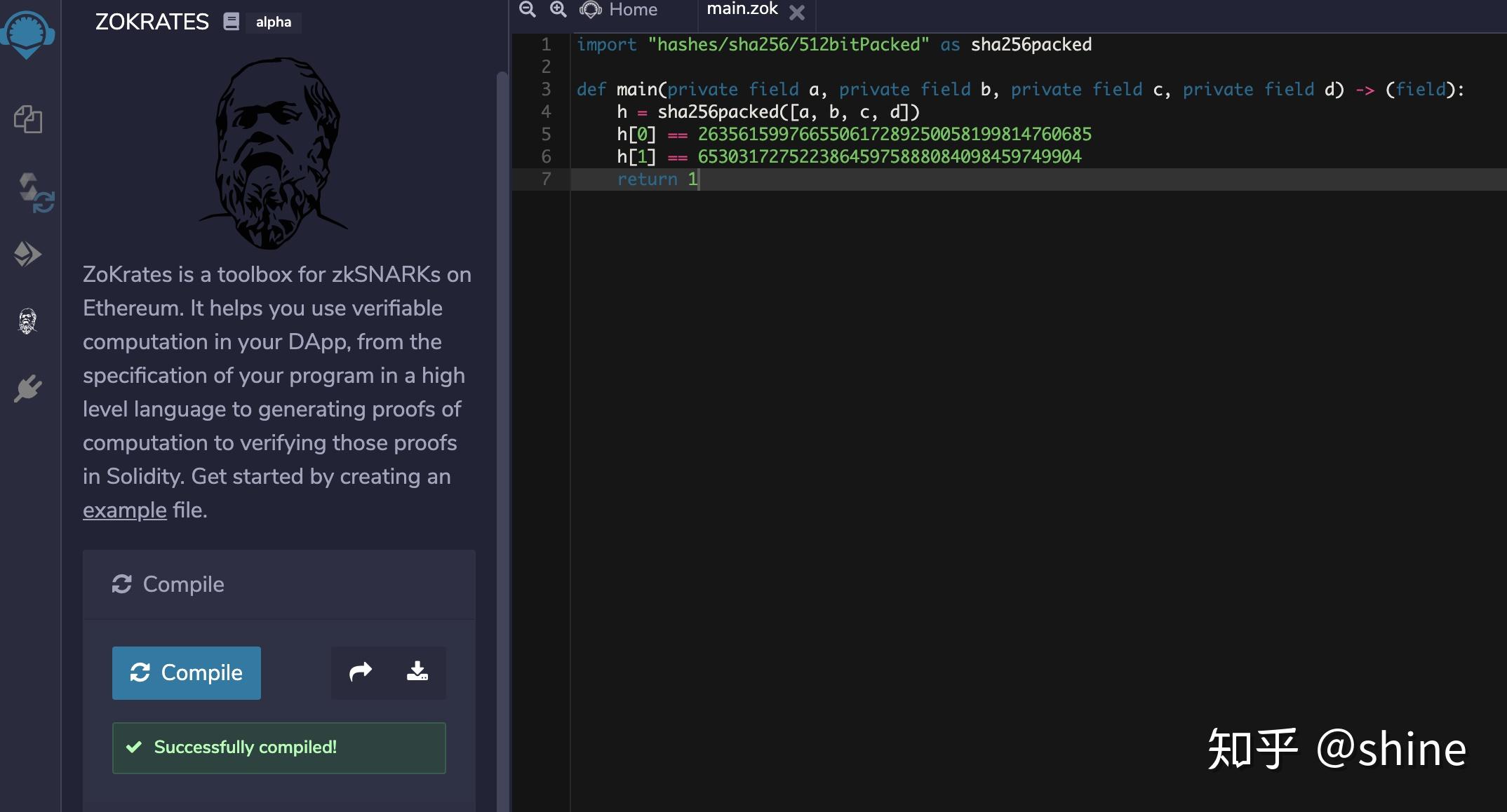1507x812 pixels.
Task: Place cursor on line 5 hash value
Action: [x=895, y=134]
